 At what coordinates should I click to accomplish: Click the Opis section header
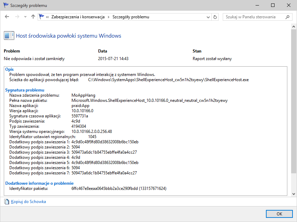point(9,69)
